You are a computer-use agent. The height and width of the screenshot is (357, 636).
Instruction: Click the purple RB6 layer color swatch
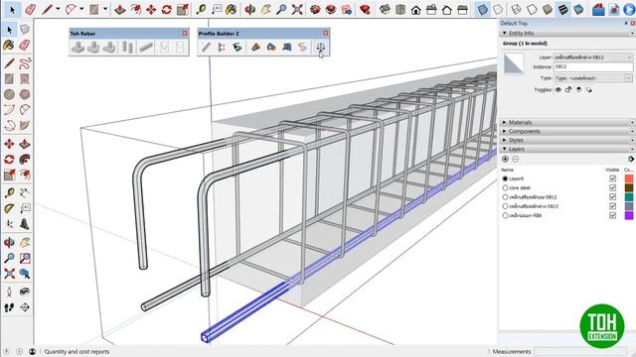pos(629,216)
